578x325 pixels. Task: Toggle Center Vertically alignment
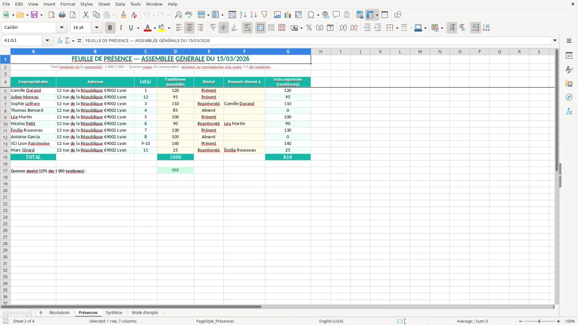(223, 28)
